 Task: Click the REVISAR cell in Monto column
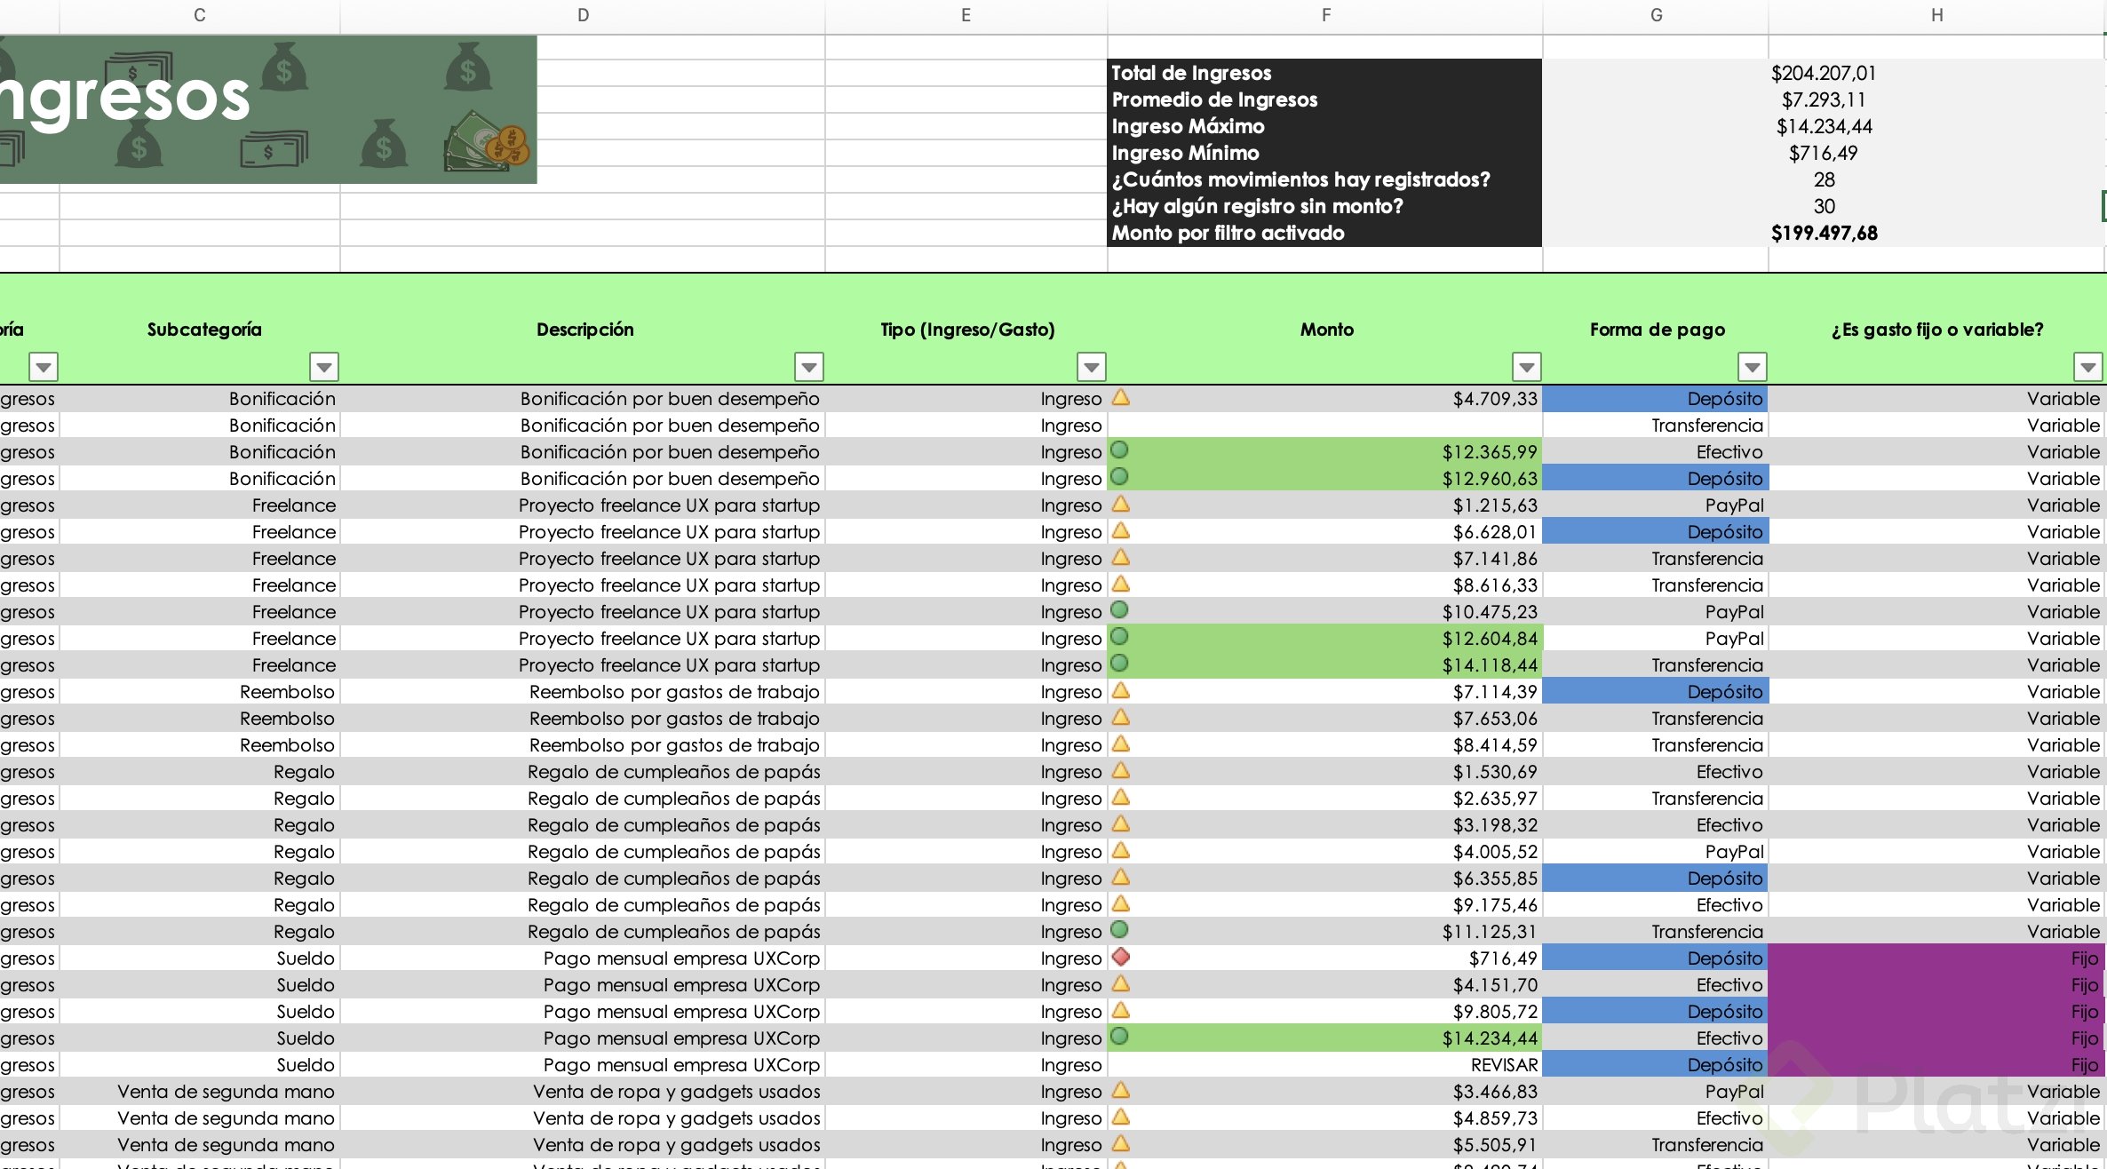(1503, 1064)
